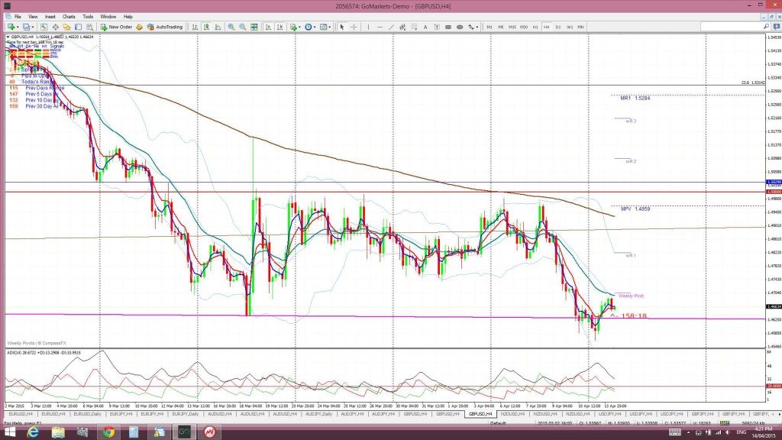
Task: Click the New Order button
Action: click(116, 27)
